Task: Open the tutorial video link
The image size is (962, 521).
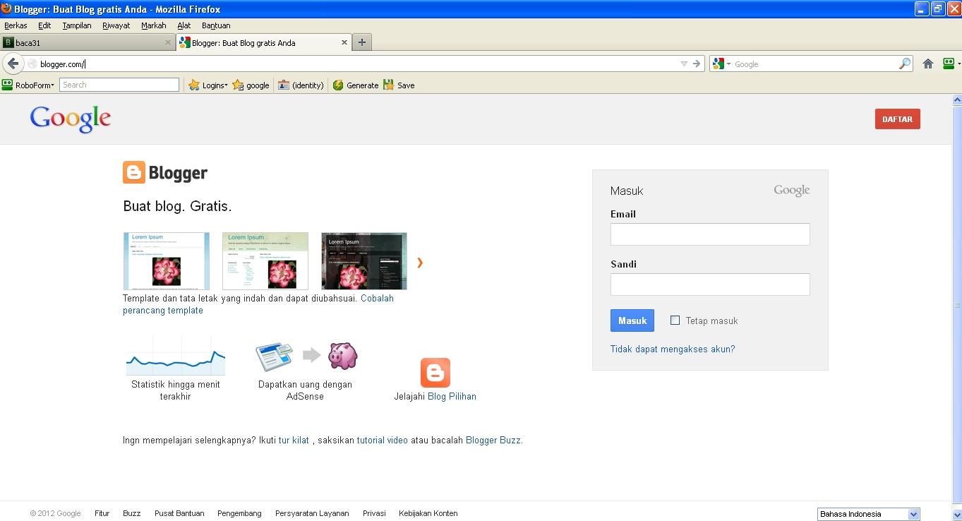Action: [x=383, y=440]
